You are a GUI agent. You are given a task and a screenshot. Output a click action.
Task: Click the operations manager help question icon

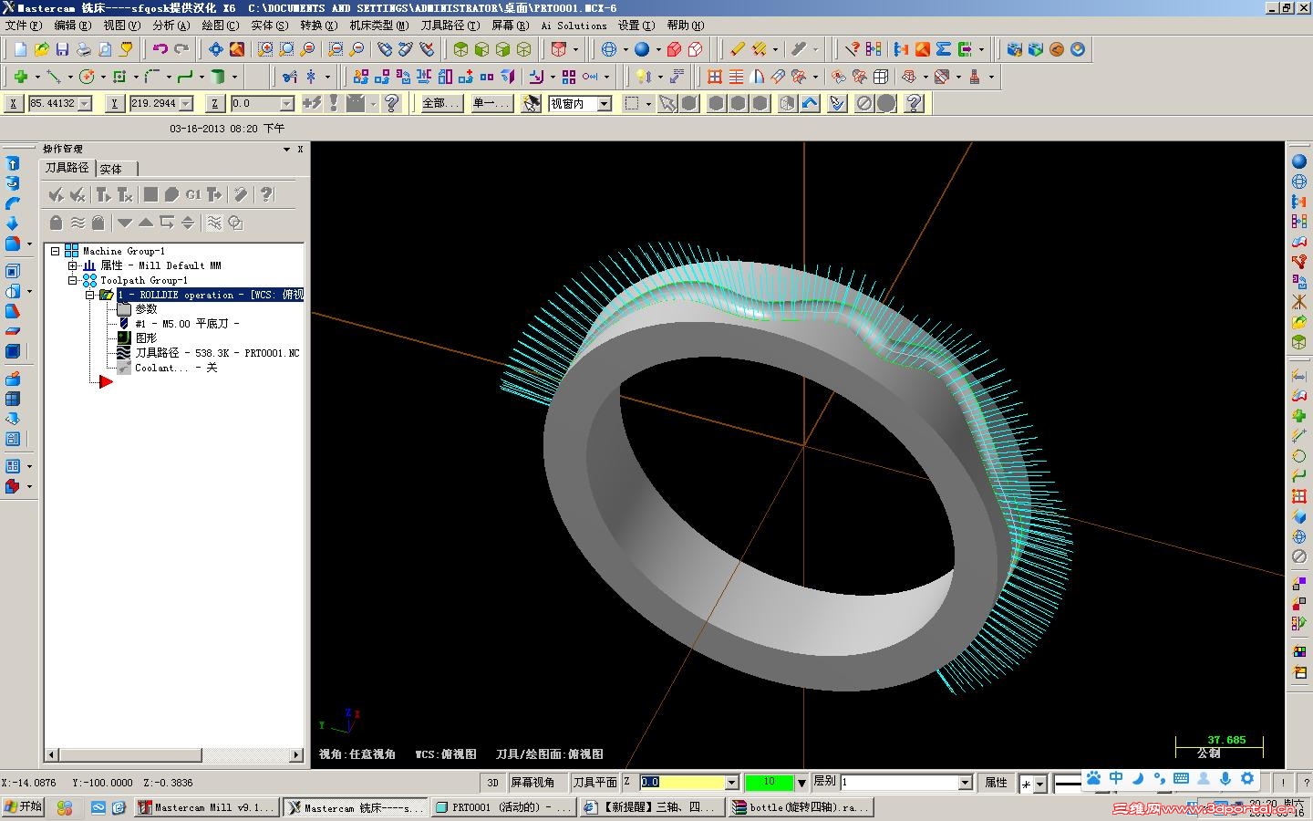coord(266,194)
